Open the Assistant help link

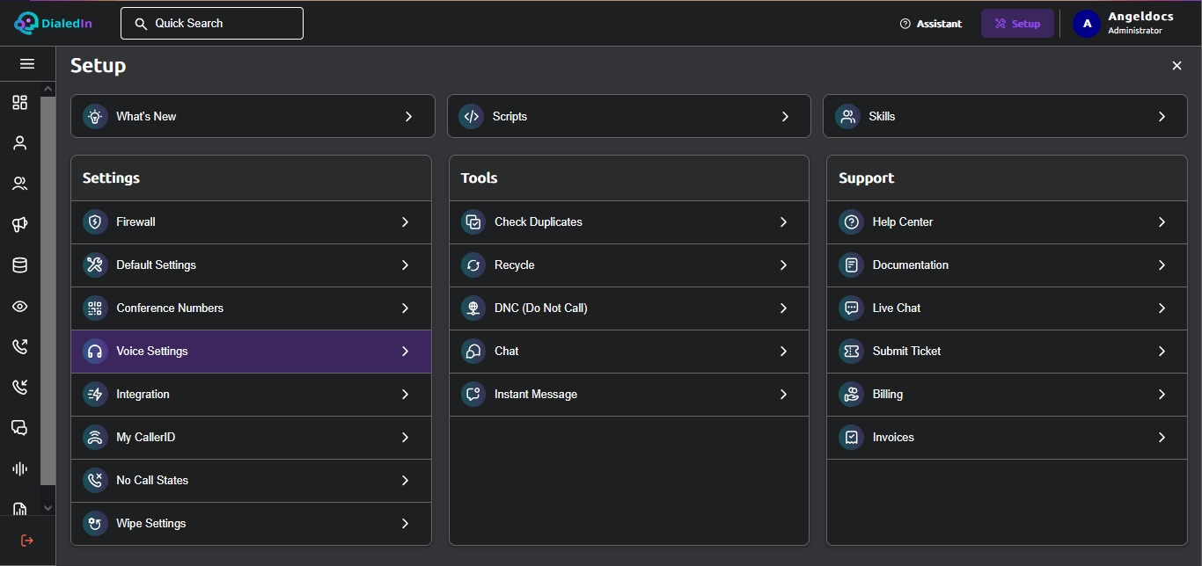click(931, 24)
